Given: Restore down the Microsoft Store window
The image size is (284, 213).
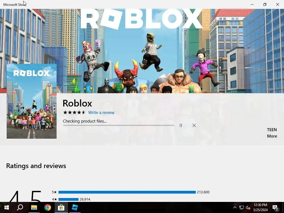Looking at the screenshot, I should (x=265, y=4).
